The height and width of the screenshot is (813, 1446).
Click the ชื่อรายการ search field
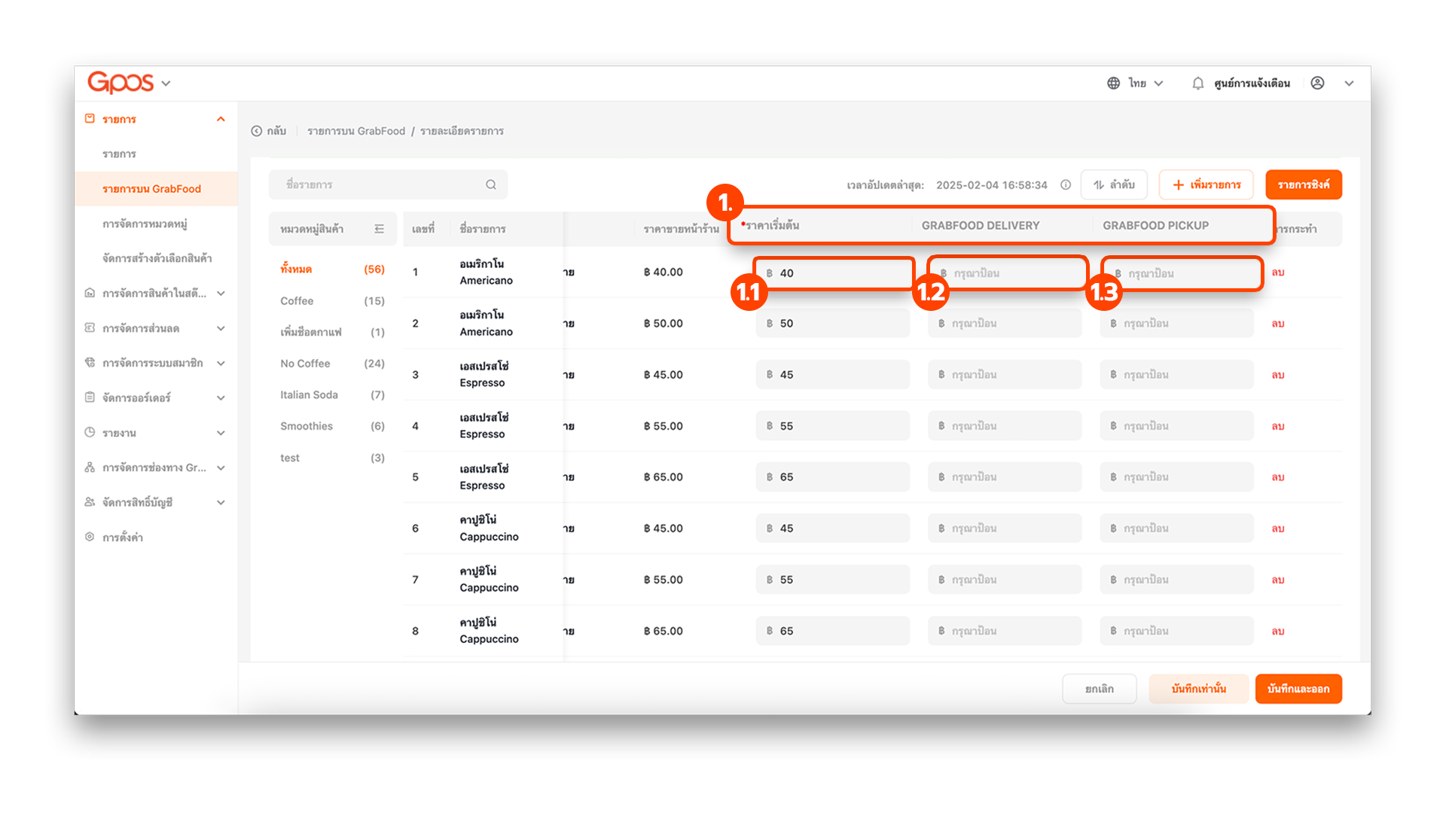388,184
